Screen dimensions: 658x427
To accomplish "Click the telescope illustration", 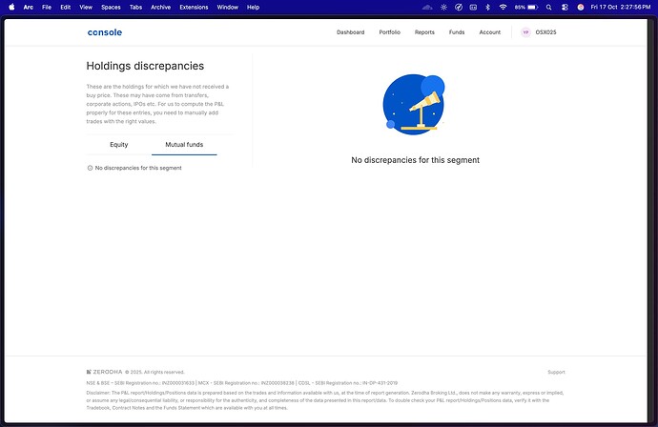I will point(414,105).
